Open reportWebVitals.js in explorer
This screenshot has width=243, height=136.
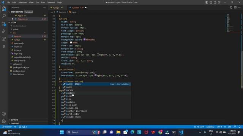point(22,57)
